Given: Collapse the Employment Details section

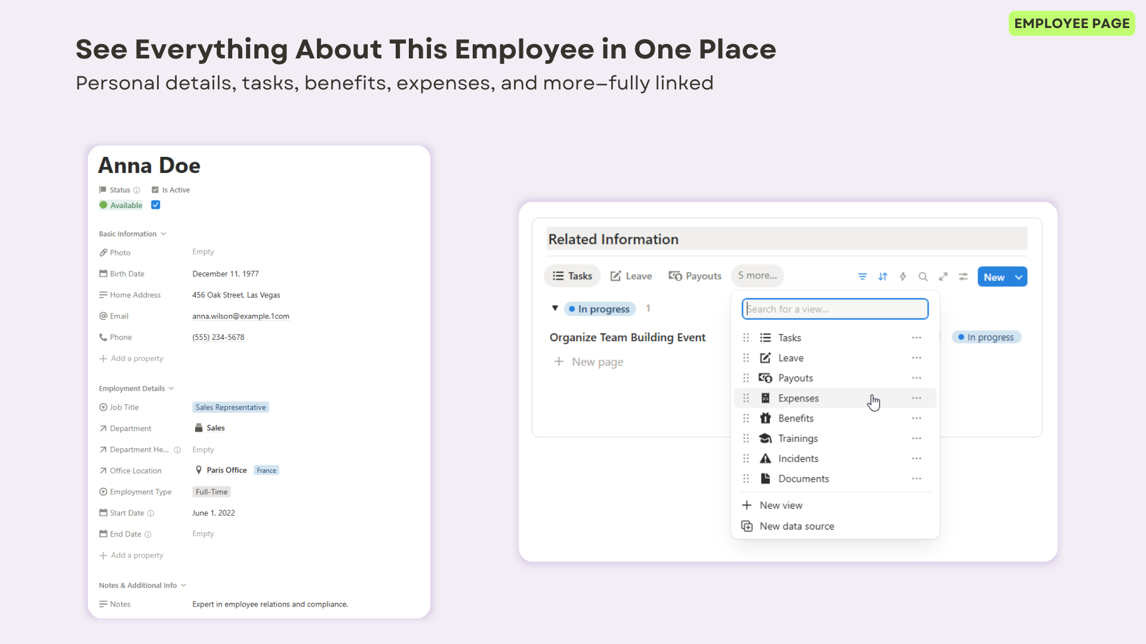Looking at the screenshot, I should tap(171, 388).
